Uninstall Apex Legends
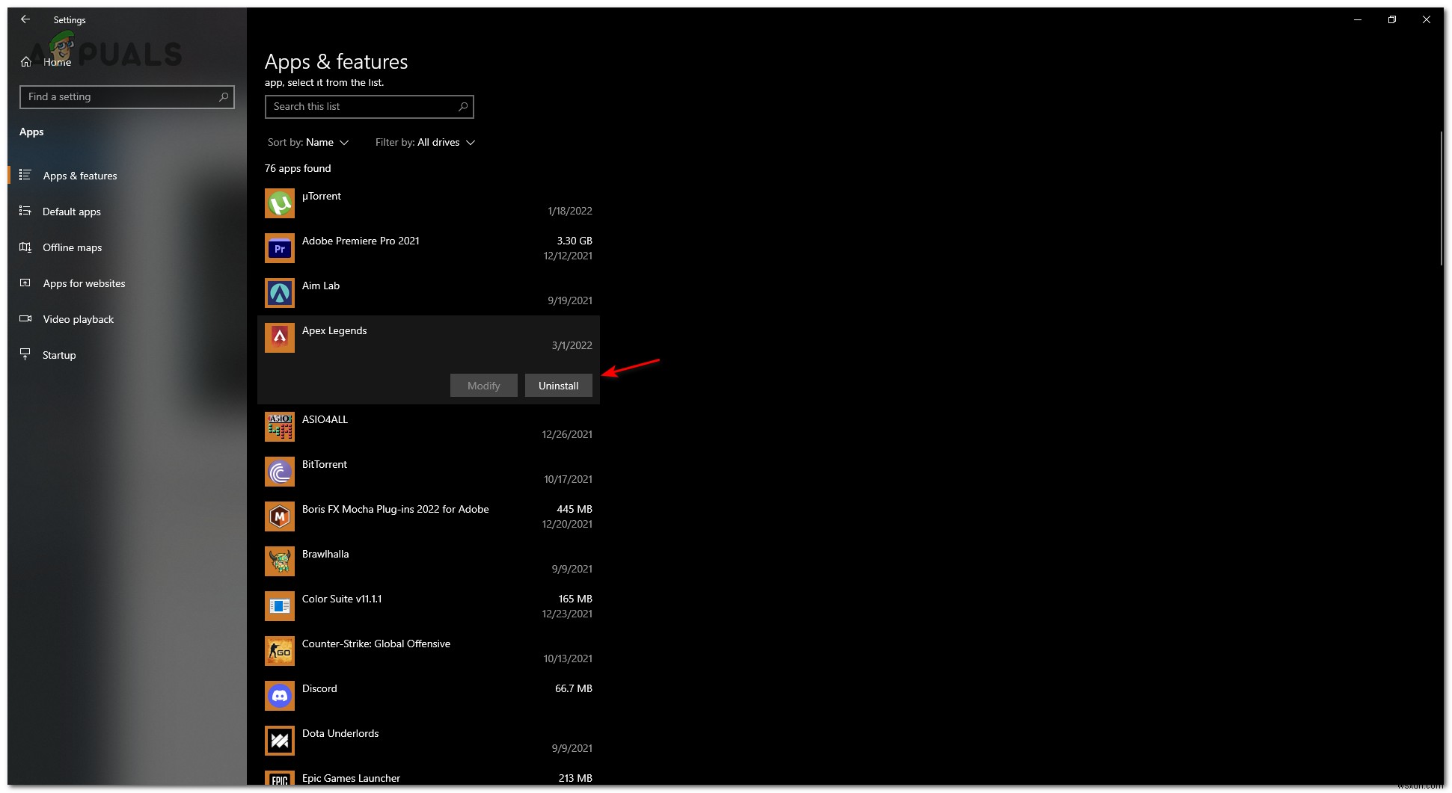The height and width of the screenshot is (793, 1452). (558, 386)
